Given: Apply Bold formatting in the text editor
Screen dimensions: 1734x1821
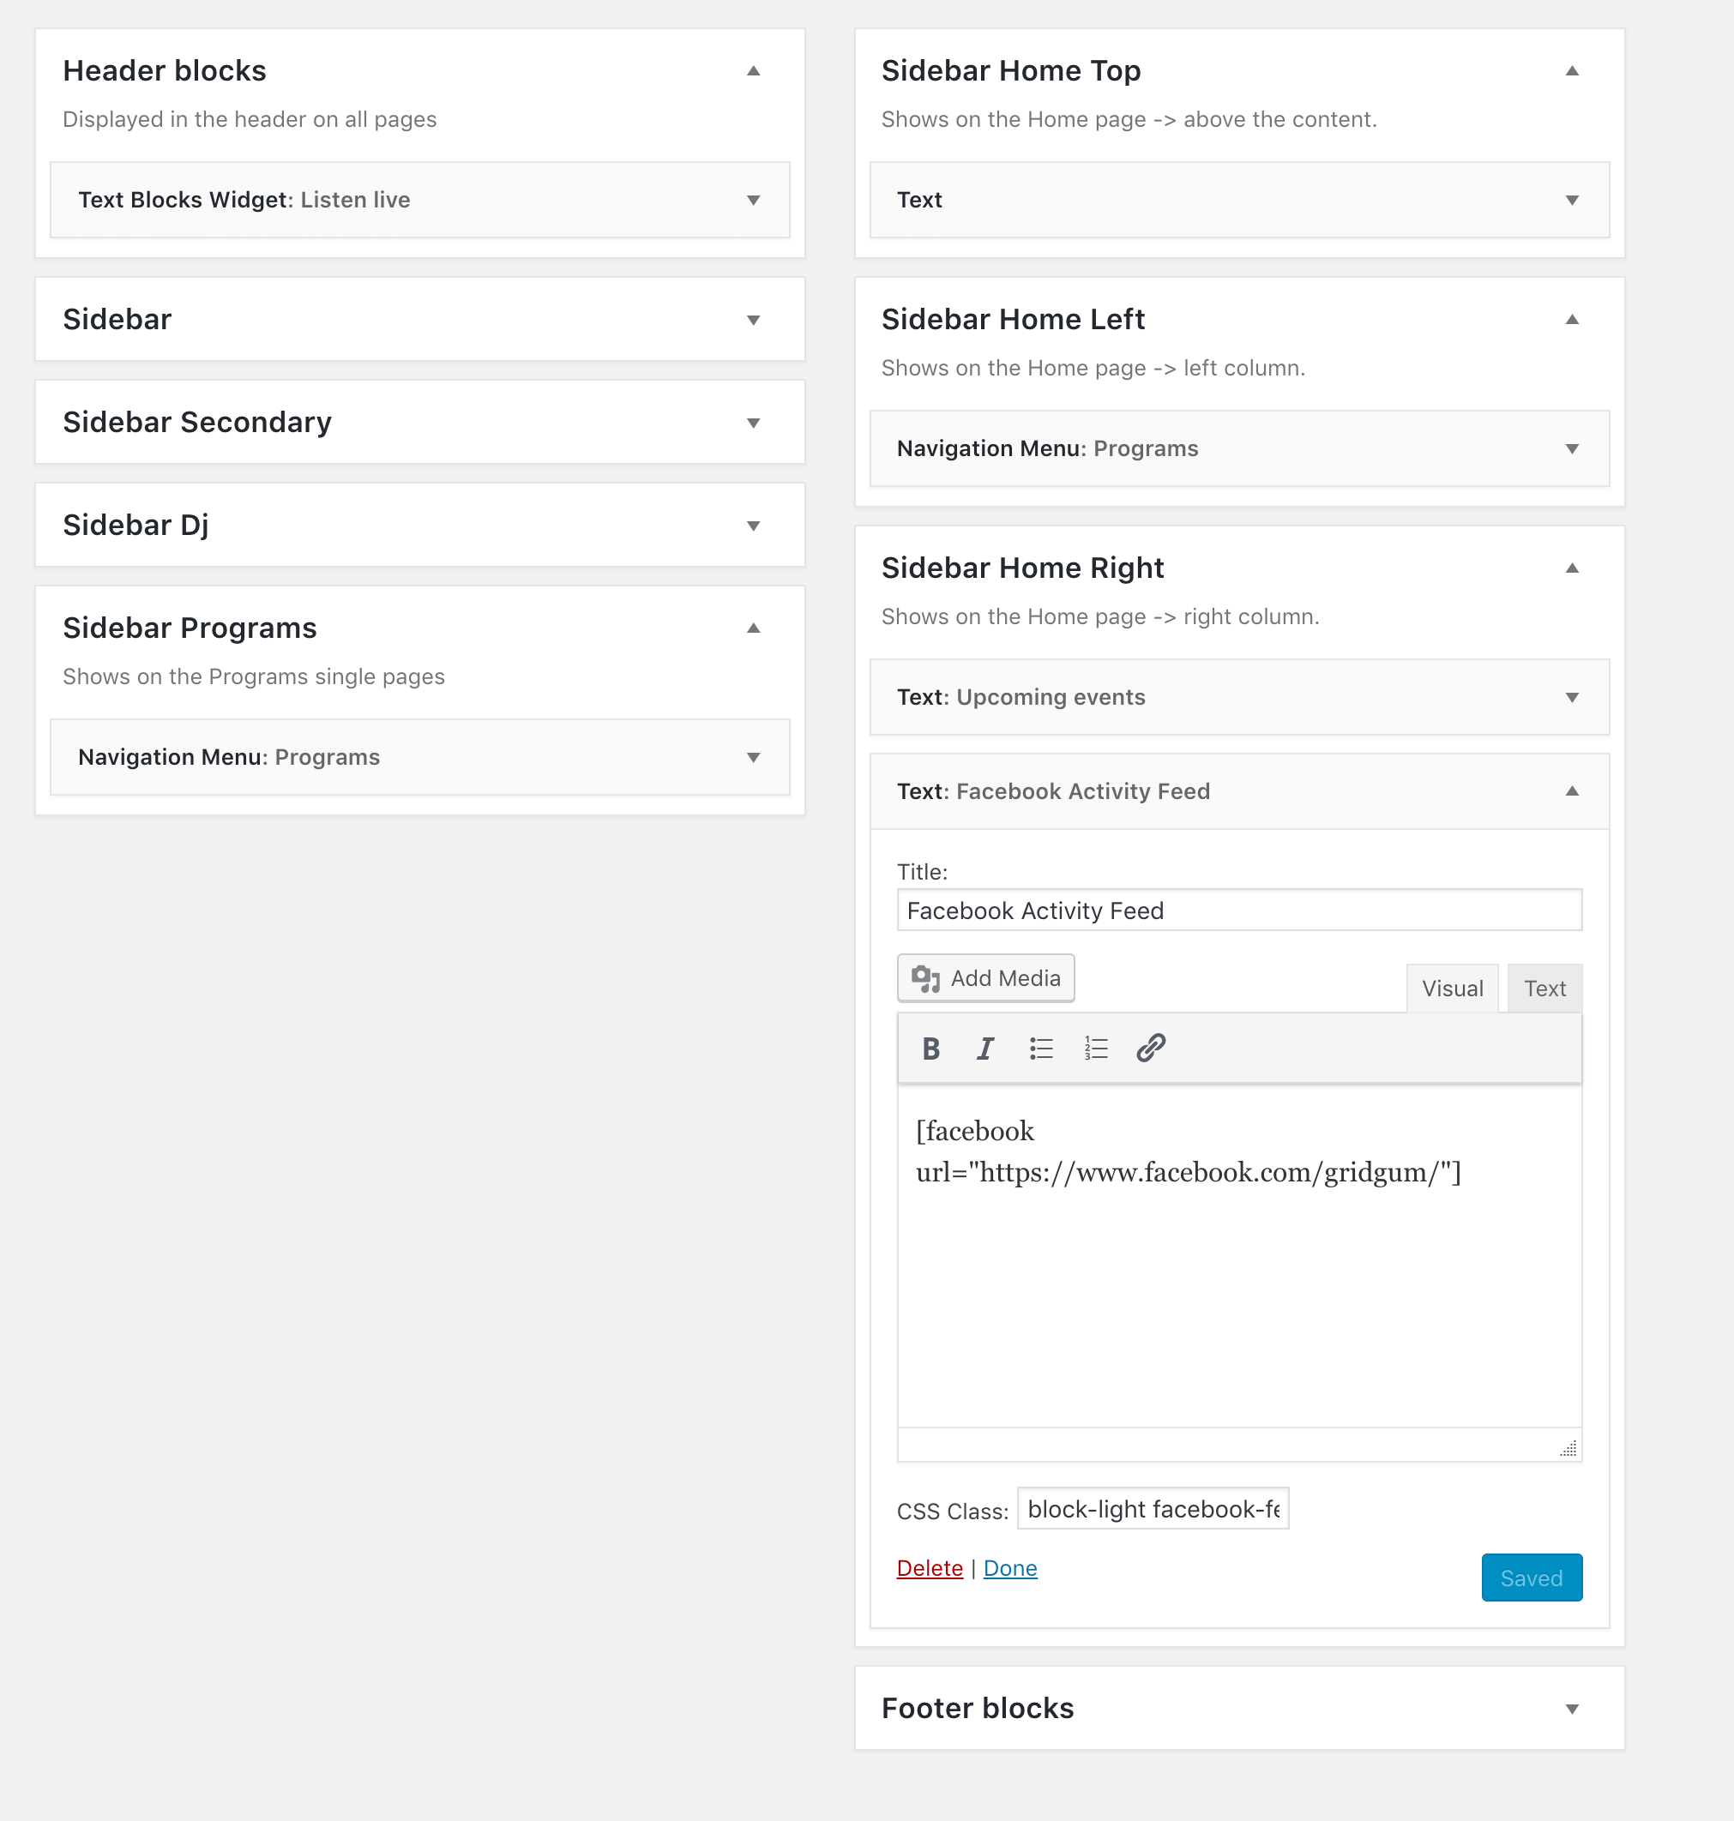Looking at the screenshot, I should (930, 1047).
